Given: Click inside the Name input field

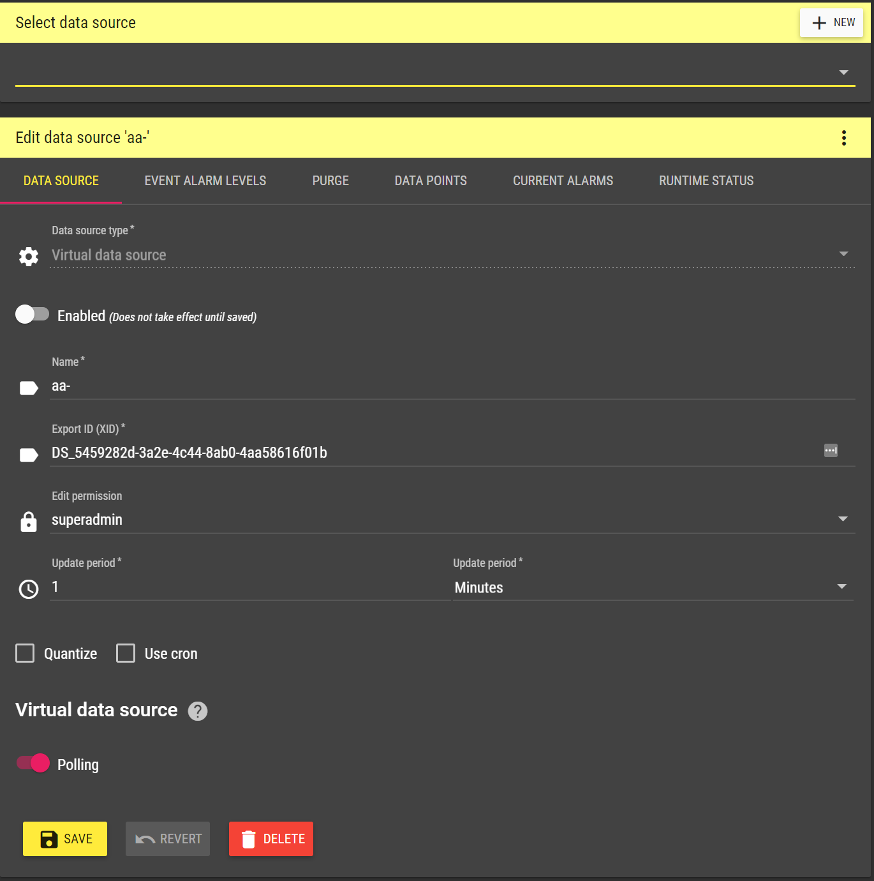Looking at the screenshot, I should pyautogui.click(x=255, y=386).
